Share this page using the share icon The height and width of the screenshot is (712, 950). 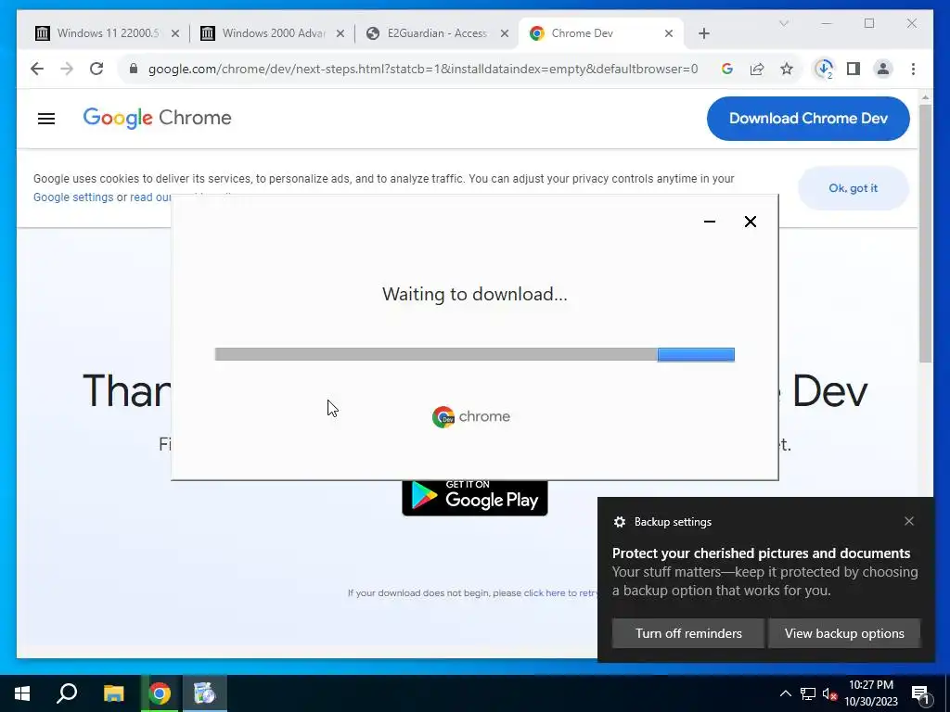[x=757, y=69]
